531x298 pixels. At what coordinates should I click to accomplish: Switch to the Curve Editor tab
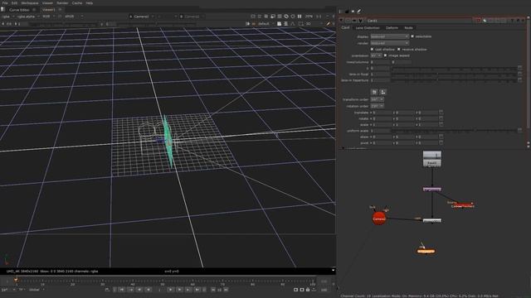[19, 10]
